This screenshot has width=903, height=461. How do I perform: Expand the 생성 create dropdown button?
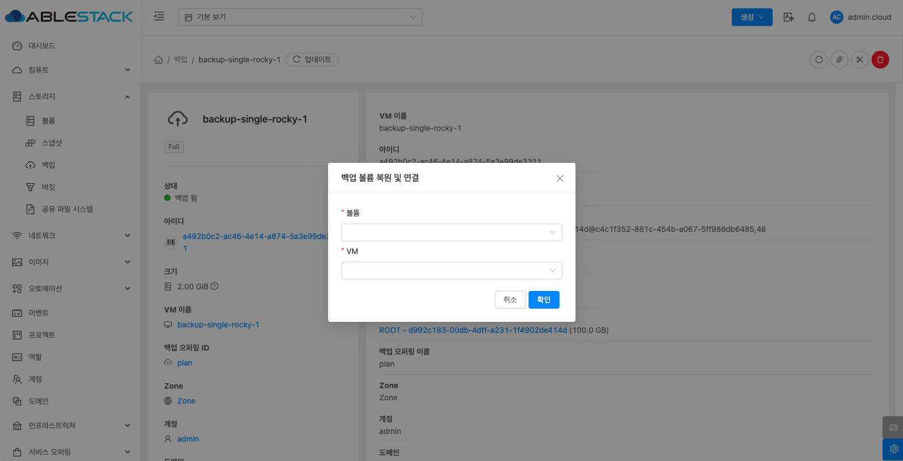(752, 17)
